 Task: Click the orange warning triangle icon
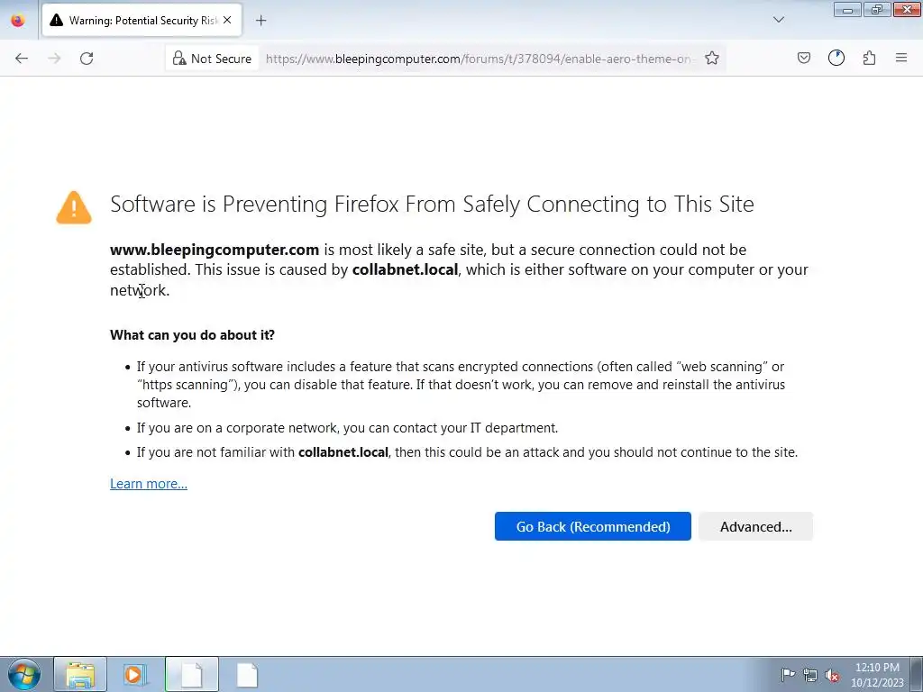(74, 207)
